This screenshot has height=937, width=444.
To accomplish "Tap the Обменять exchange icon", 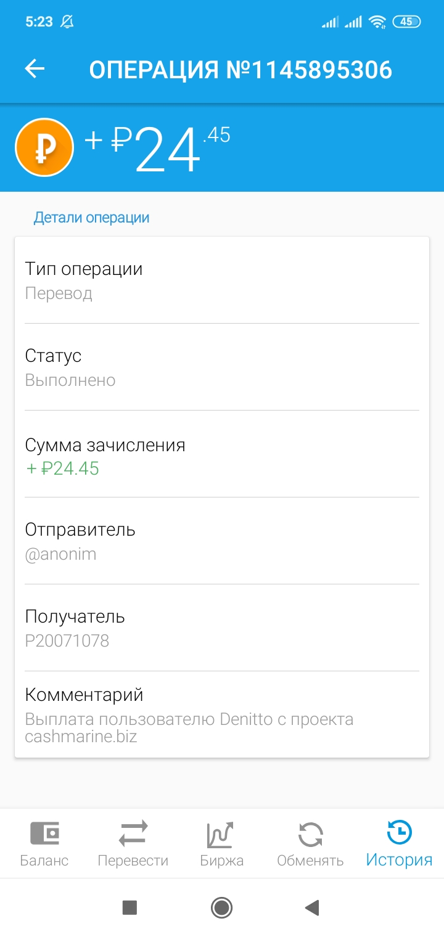I will [310, 835].
